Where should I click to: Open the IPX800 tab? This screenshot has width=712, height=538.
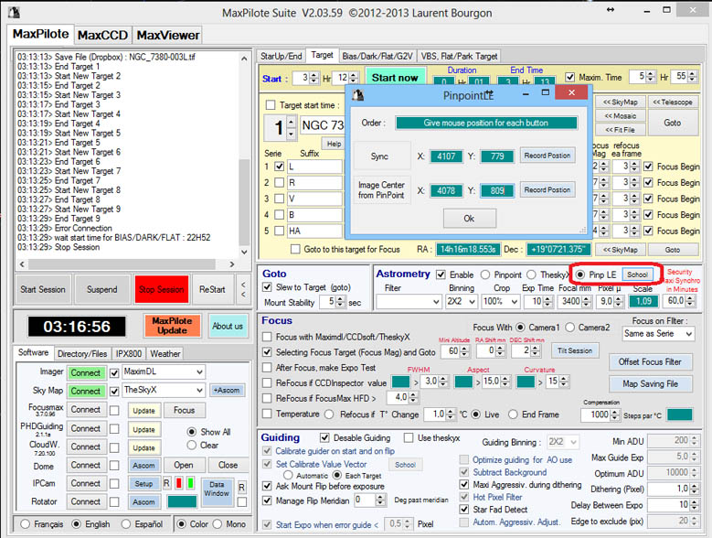[x=129, y=353]
